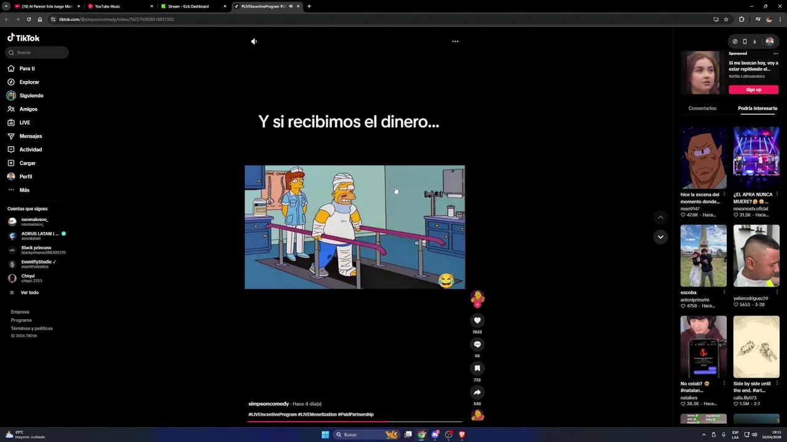Image resolution: width=787 pixels, height=442 pixels.
Task: Open the yeilerrodriguez29 recommended video
Action: pos(756,255)
